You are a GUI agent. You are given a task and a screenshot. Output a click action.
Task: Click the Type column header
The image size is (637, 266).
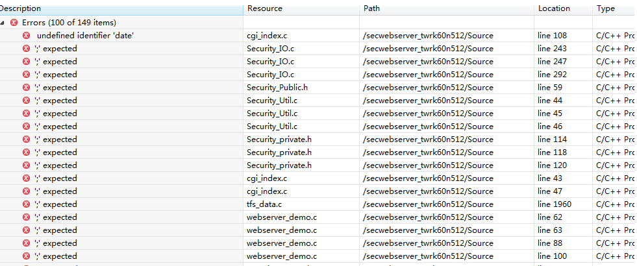[x=605, y=8]
